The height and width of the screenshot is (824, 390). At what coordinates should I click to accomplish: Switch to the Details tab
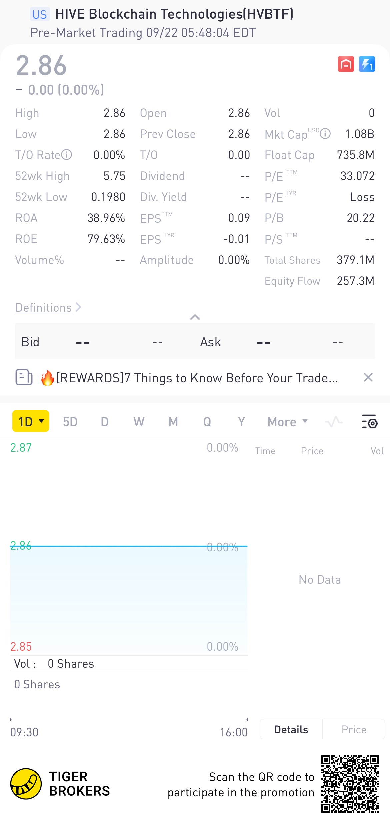(x=291, y=729)
